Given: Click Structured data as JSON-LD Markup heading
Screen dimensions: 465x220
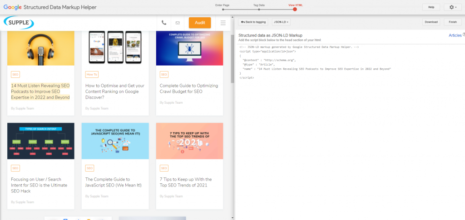Looking at the screenshot, I should tap(271, 35).
